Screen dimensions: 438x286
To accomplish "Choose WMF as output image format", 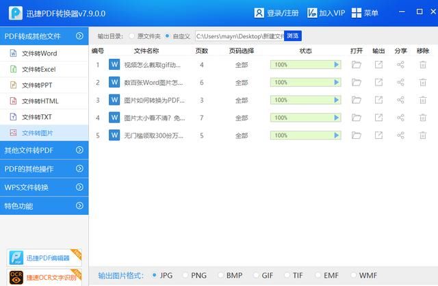I will pyautogui.click(x=353, y=275).
